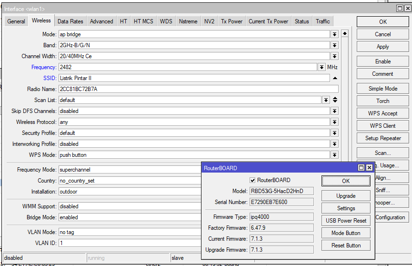412x266 pixels.
Task: Expand the Band dropdown arrow
Action: [334, 45]
